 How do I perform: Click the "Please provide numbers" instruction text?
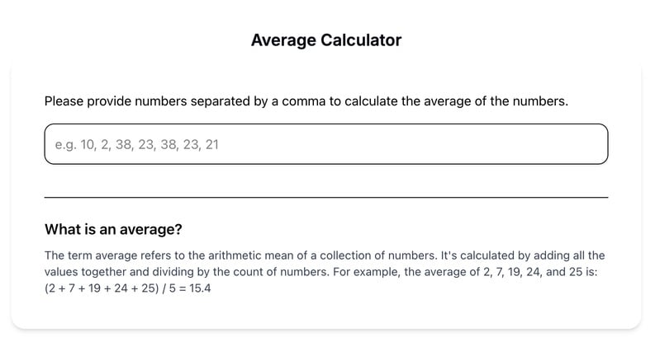click(x=306, y=101)
